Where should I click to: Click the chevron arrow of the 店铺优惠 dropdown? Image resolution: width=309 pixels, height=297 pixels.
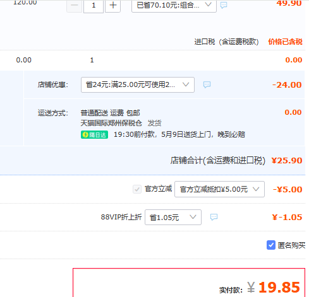tap(186, 84)
